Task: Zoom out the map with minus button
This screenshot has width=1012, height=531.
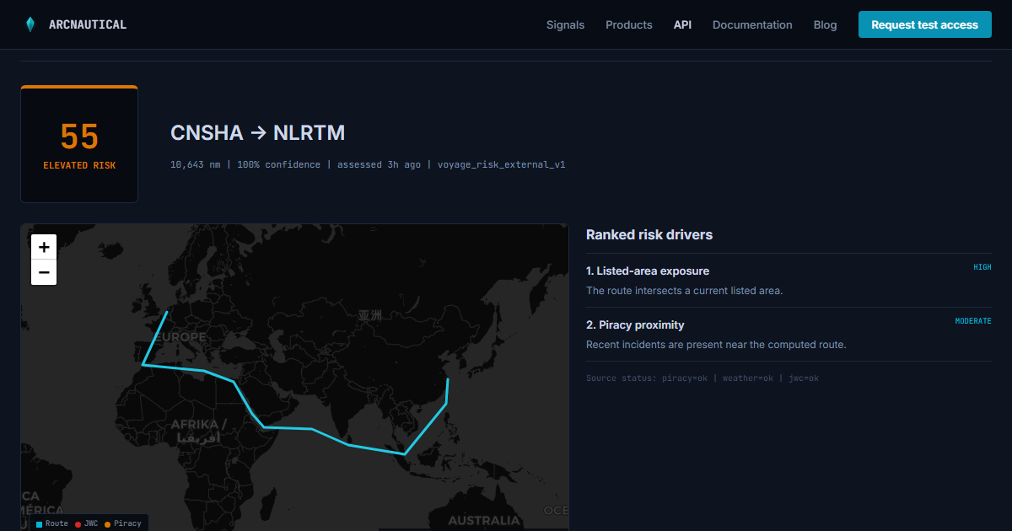Action: point(44,272)
